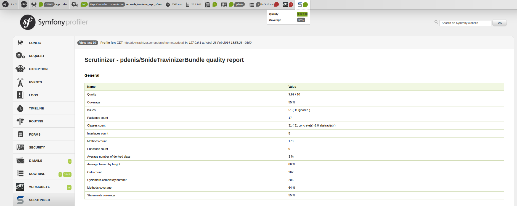Open RepoController showAction badge
The height and width of the screenshot is (206, 517).
pos(107,4)
